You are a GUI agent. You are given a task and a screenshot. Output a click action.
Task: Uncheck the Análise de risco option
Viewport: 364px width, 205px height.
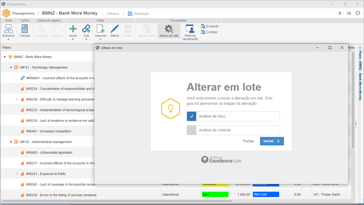(x=191, y=116)
